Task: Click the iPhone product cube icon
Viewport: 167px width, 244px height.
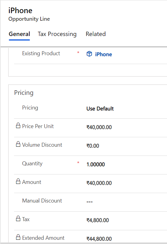Action: tap(89, 54)
